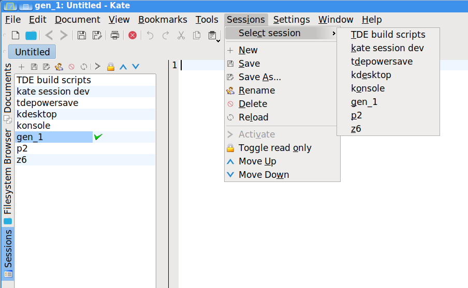468x288 pixels.
Task: Click the blue Open file toolbar icon
Action: [31, 36]
